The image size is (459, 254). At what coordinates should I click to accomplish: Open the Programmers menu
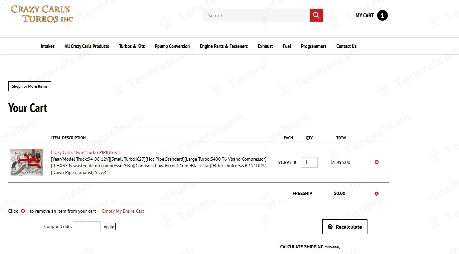click(x=314, y=46)
